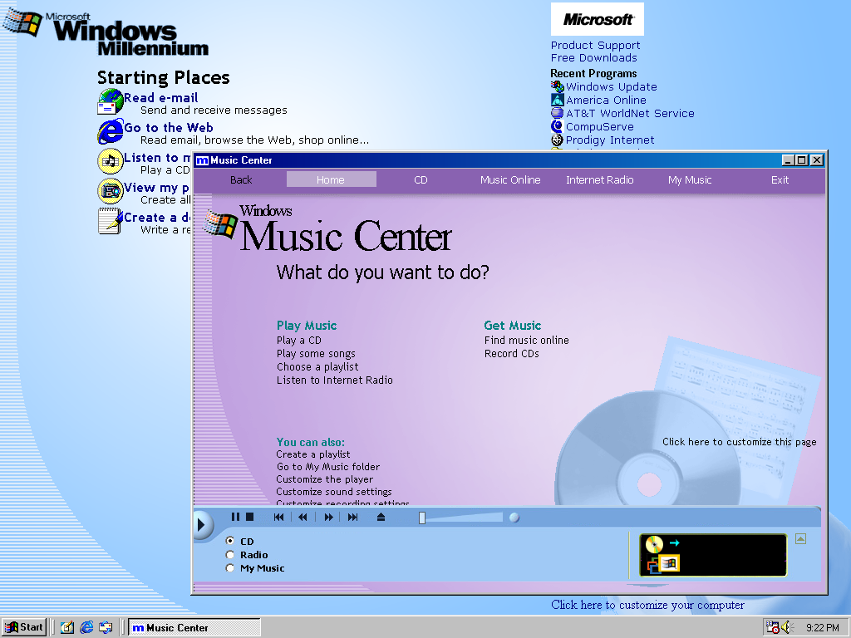This screenshot has width=851, height=638.
Task: Click Customize sound settings link
Action: 334,492
